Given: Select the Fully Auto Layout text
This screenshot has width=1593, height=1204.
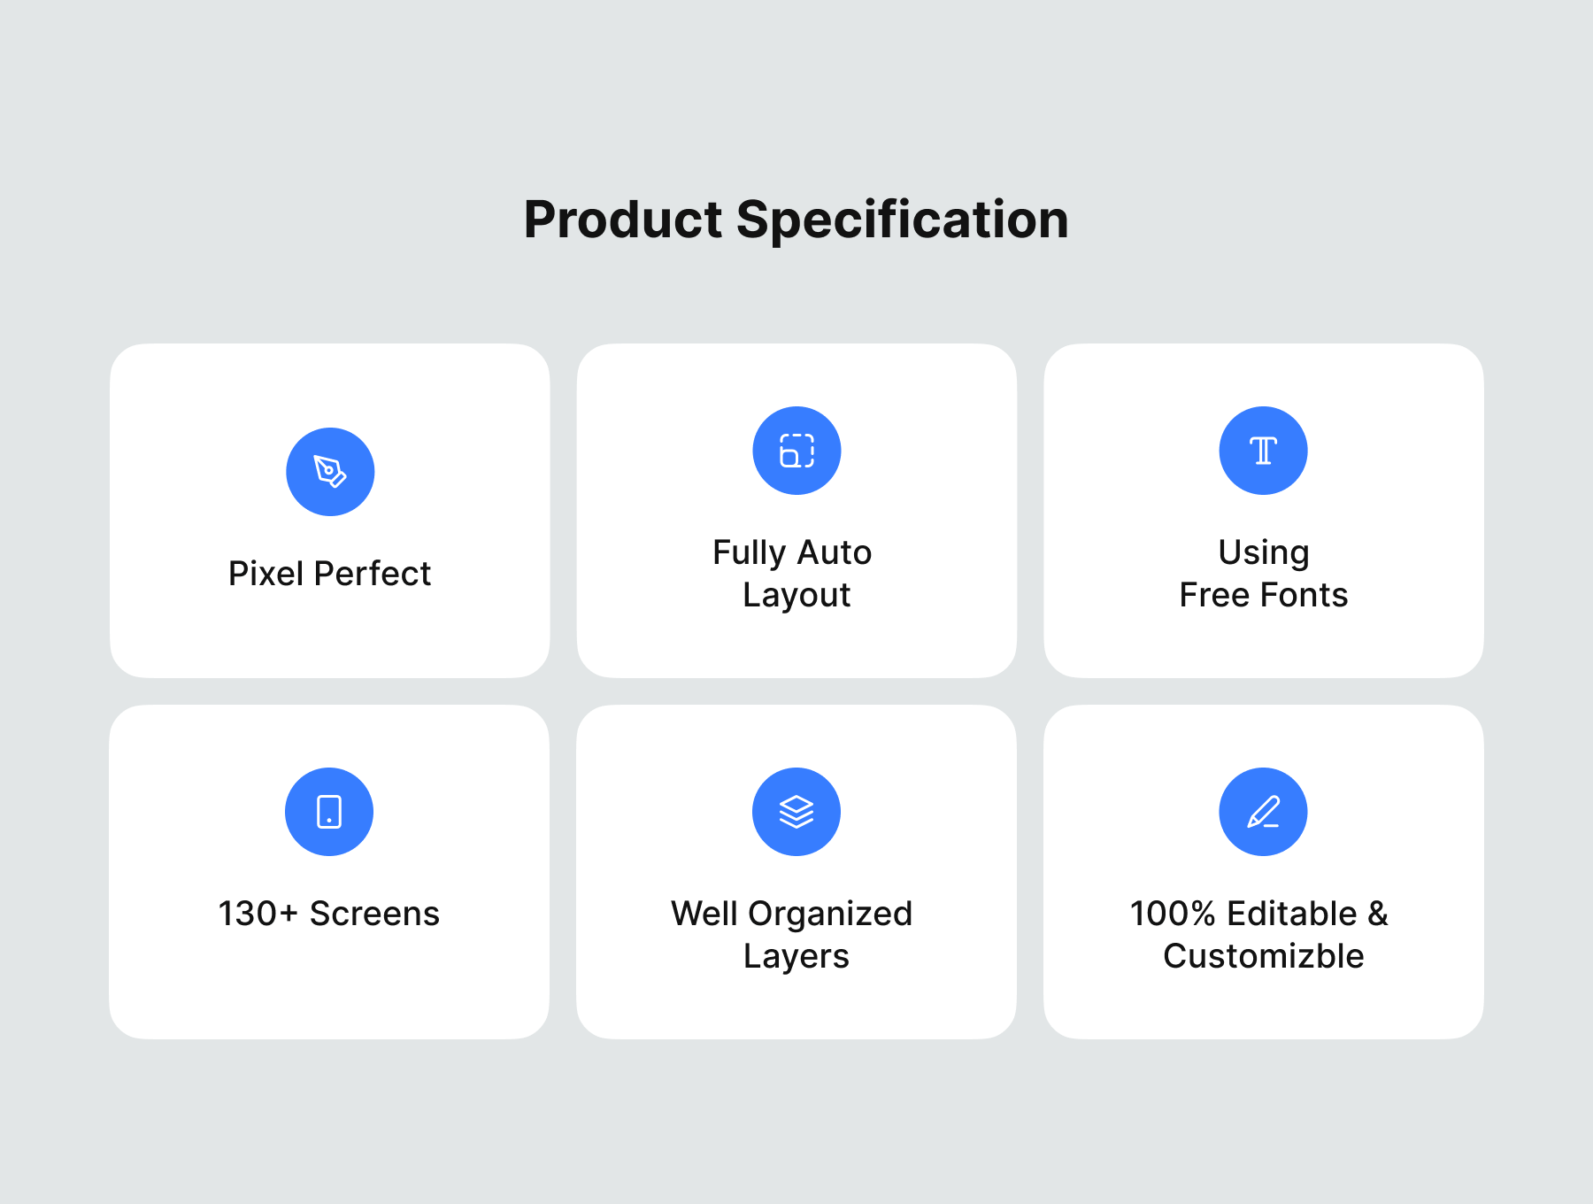Looking at the screenshot, I should coord(794,574).
